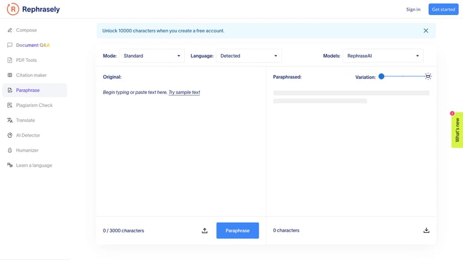Click the Translate icon in sidebar

10,120
